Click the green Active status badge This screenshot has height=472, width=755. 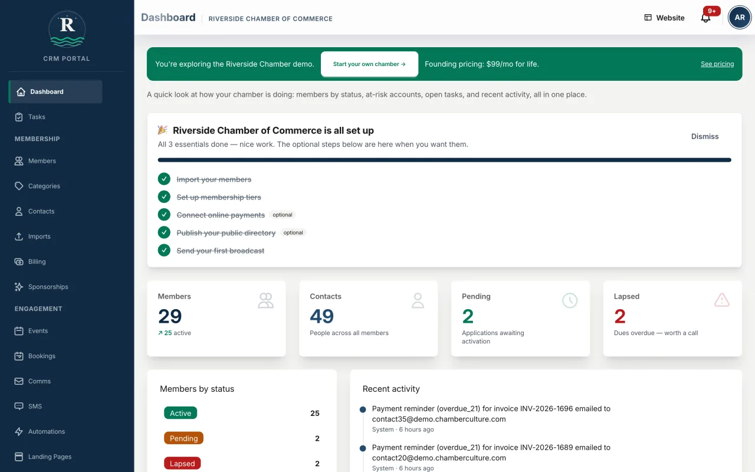(180, 413)
